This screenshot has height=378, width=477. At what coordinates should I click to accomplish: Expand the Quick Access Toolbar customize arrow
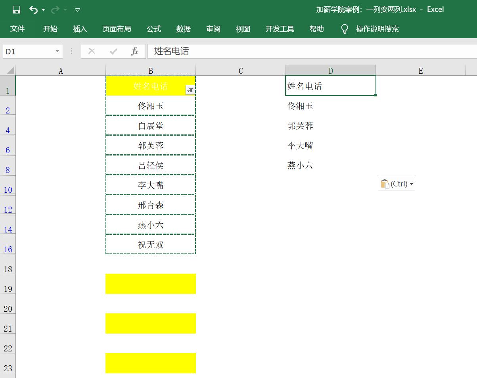78,10
